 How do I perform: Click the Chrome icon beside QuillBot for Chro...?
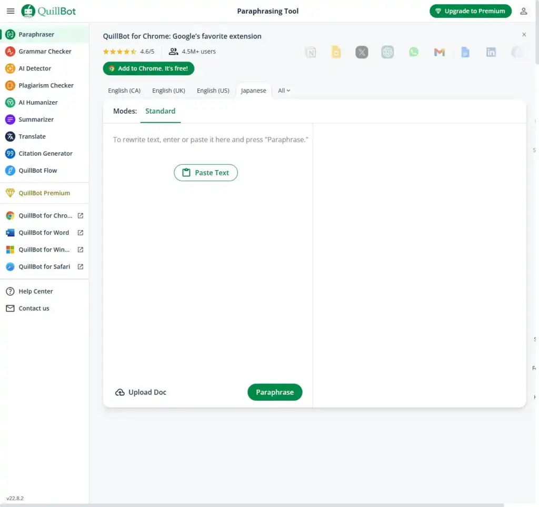click(11, 215)
